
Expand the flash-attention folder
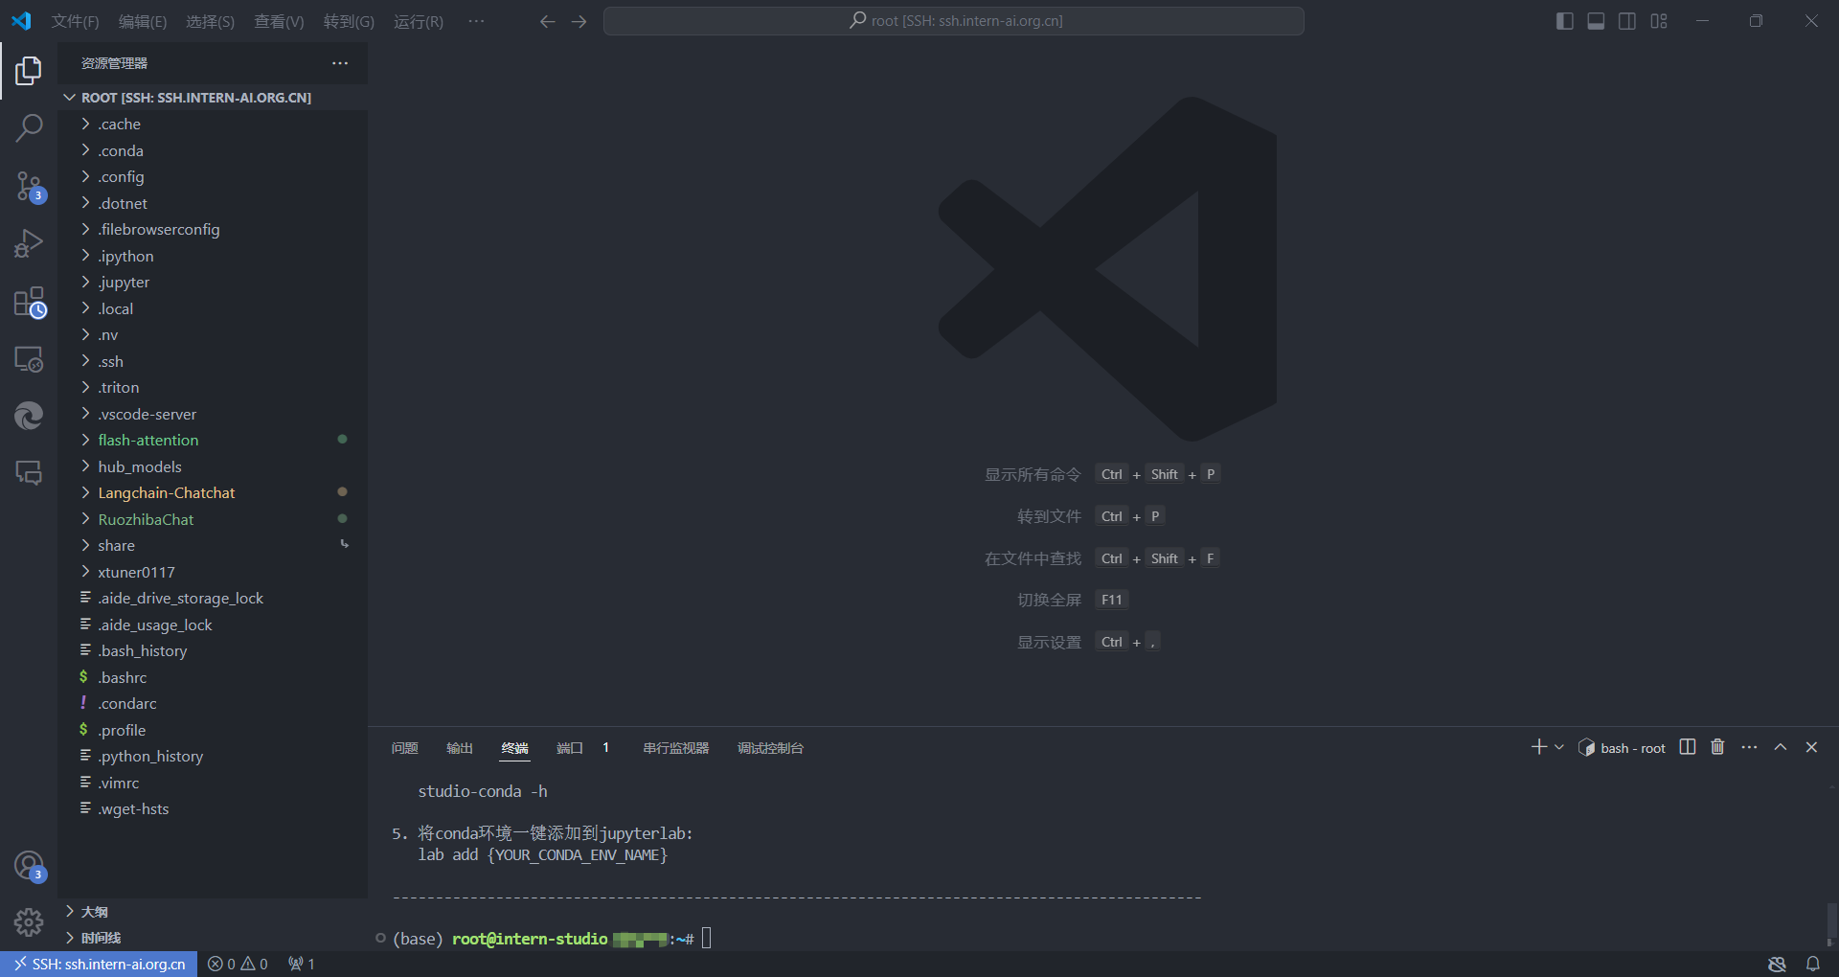148,441
